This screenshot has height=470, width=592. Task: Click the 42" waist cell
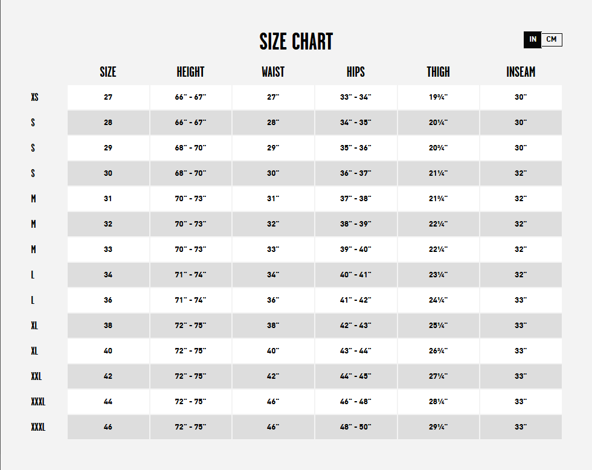273,376
